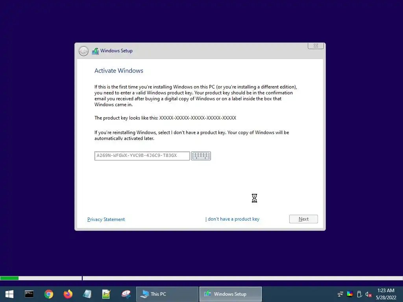Click the Windows Setup title icon

[95, 51]
